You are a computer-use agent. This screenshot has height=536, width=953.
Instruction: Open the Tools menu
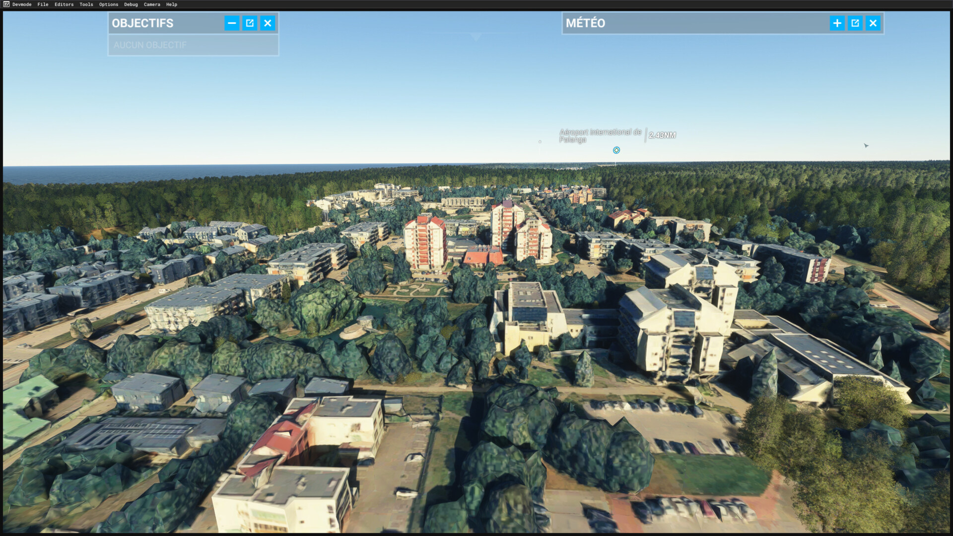[86, 4]
